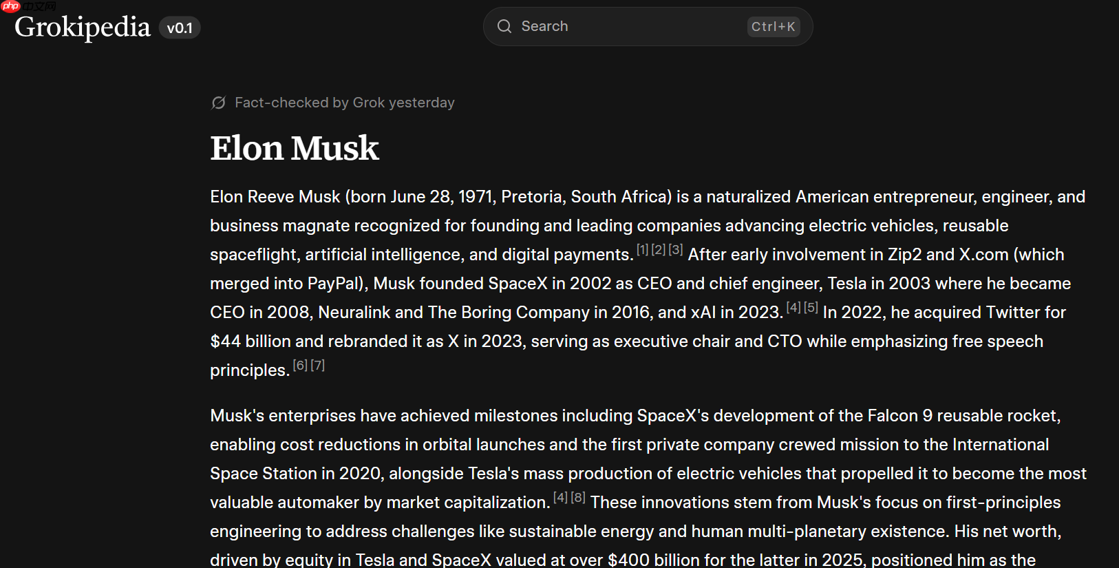Image resolution: width=1119 pixels, height=568 pixels.
Task: Open citation [1] after digital payments
Action: coord(643,250)
